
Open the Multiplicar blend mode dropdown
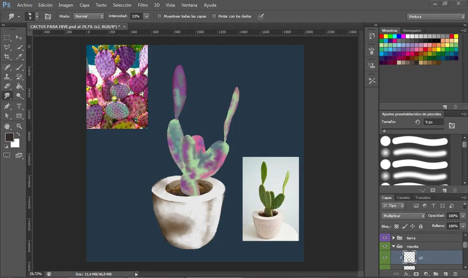[403, 216]
